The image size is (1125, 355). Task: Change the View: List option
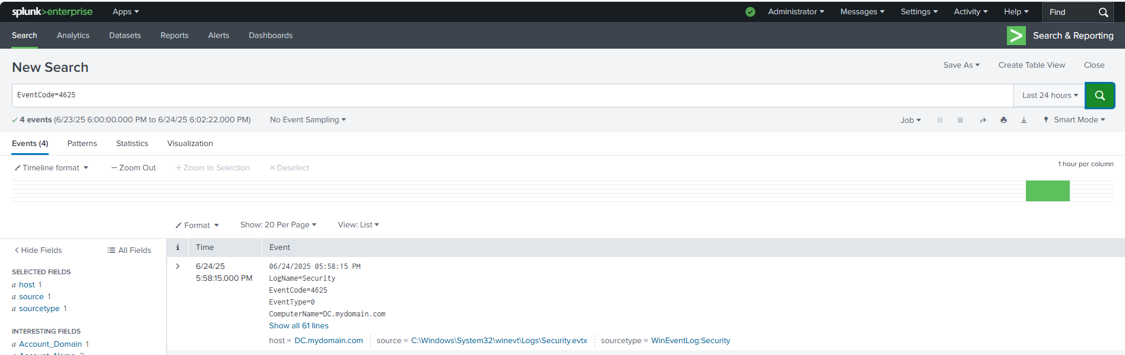[358, 225]
